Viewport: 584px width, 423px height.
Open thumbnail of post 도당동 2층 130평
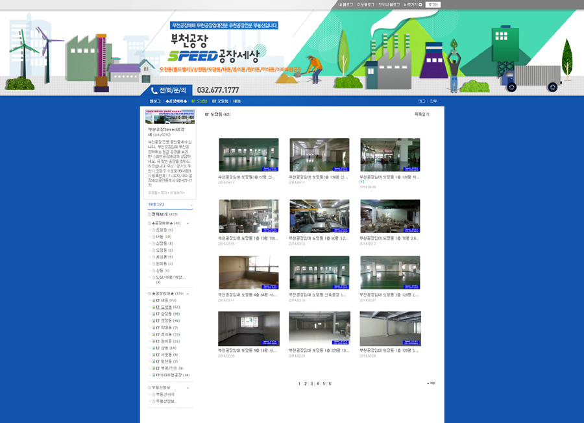click(319, 155)
